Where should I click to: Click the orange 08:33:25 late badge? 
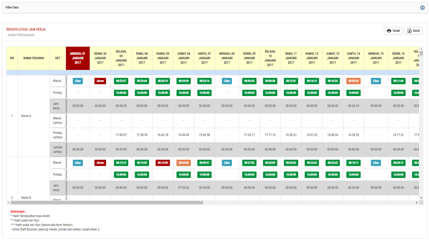(353, 81)
